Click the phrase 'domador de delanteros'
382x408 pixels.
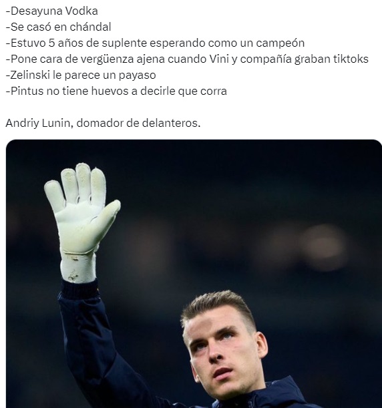[x=138, y=123]
